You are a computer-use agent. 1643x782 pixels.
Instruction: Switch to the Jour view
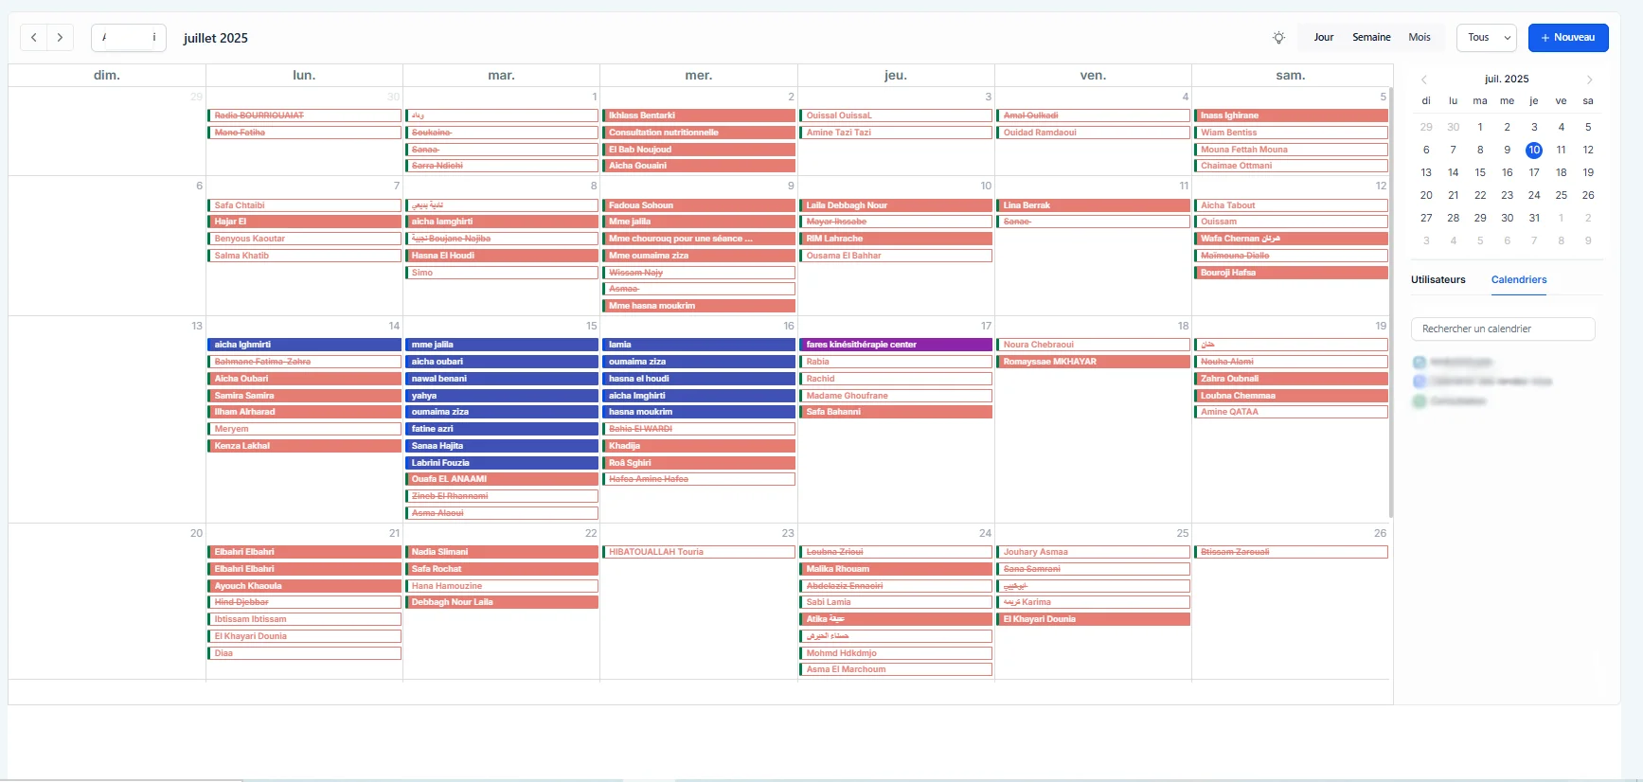(x=1323, y=38)
